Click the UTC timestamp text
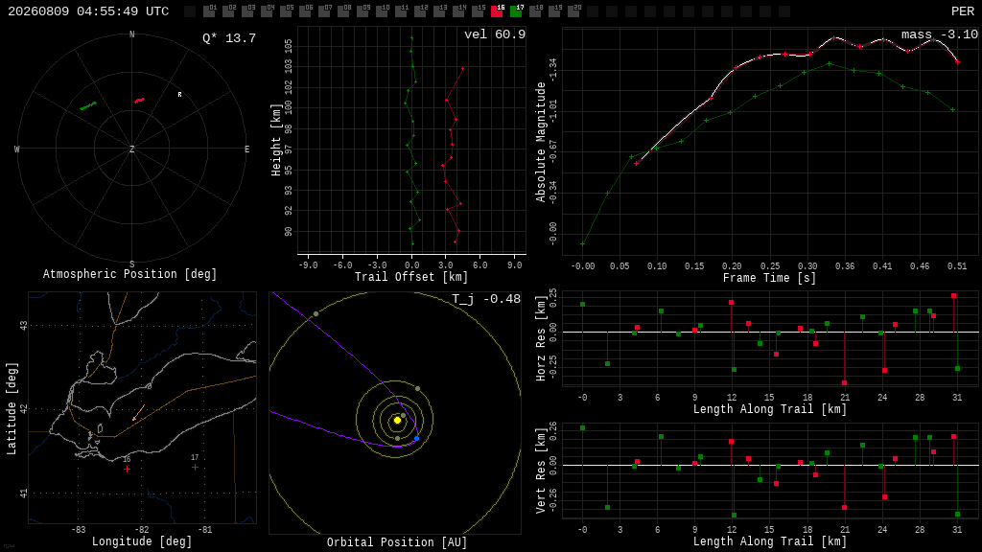This screenshot has width=982, height=552. (x=88, y=11)
